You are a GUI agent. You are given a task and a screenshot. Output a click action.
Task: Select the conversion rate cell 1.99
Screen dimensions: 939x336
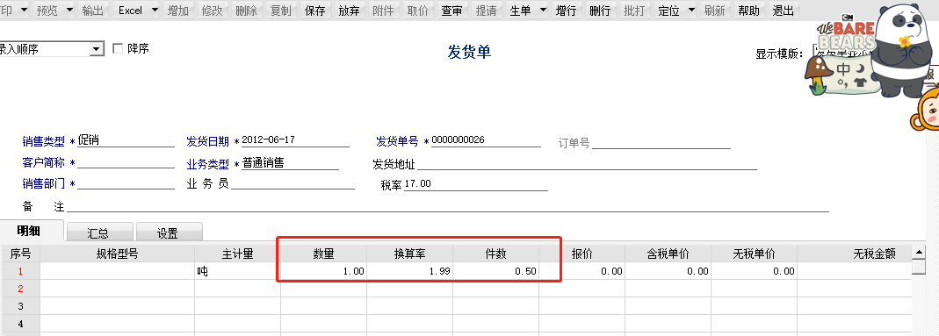[409, 271]
